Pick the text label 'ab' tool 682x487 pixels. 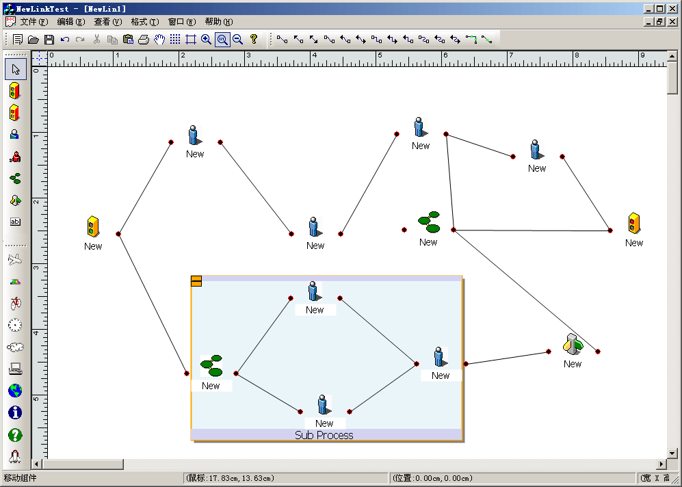15,222
